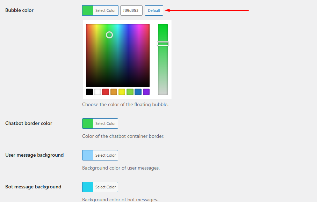Viewport: 317px width, 202px height.
Task: Choose the red preset color
Action: tap(105, 92)
